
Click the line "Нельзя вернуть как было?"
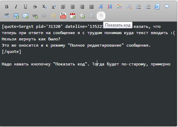(31, 39)
